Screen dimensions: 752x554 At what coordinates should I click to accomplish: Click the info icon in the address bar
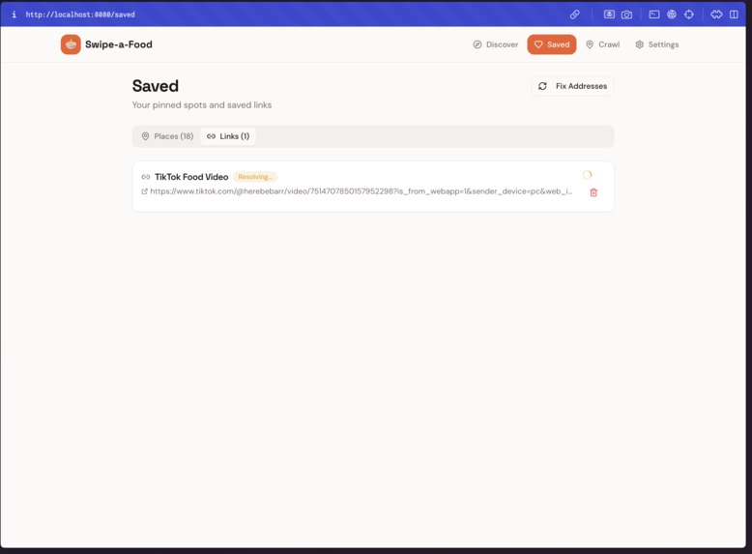(14, 15)
